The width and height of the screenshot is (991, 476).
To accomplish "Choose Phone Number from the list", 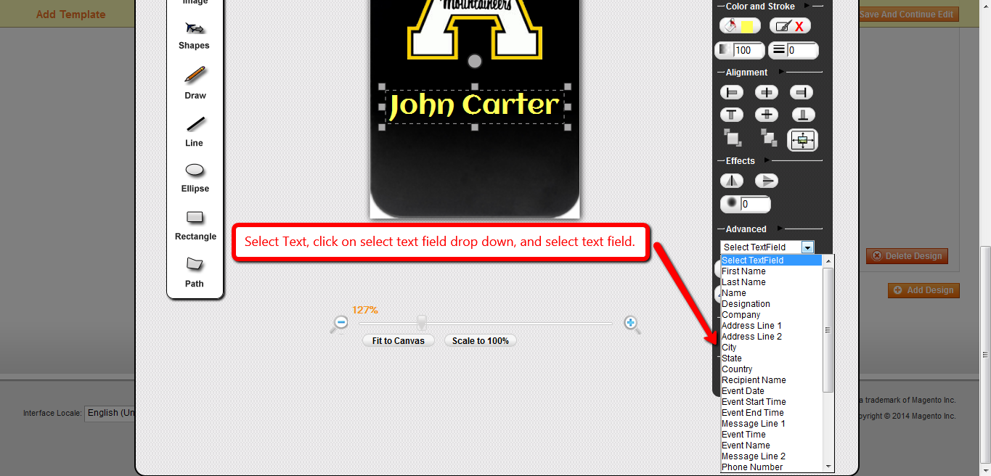I will 771,467.
